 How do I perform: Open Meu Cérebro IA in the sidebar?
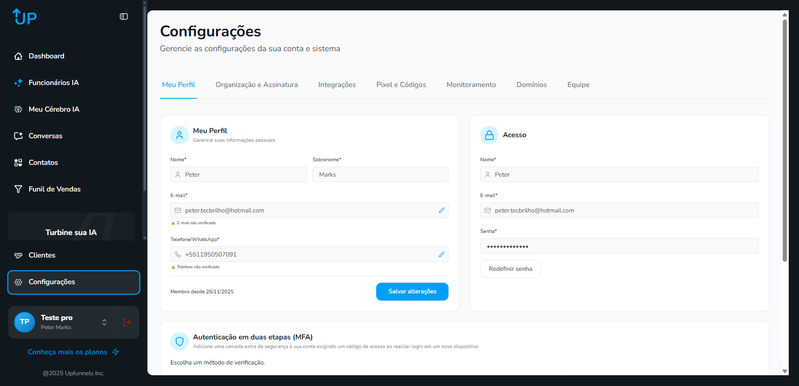(x=54, y=109)
